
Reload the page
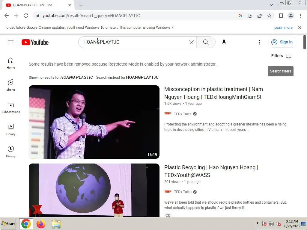tap(26, 16)
